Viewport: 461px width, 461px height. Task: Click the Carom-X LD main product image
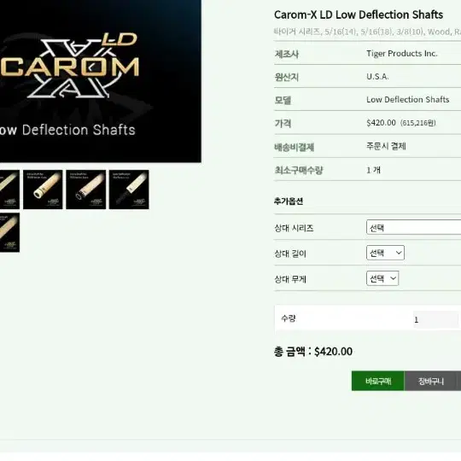(x=100, y=81)
